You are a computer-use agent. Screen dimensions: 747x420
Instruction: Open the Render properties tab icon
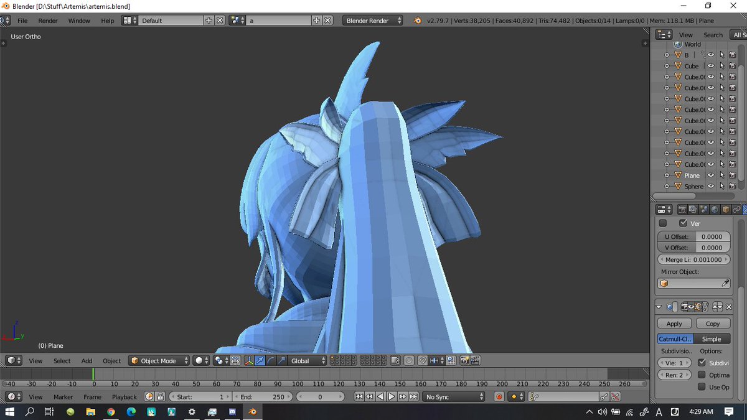click(682, 210)
